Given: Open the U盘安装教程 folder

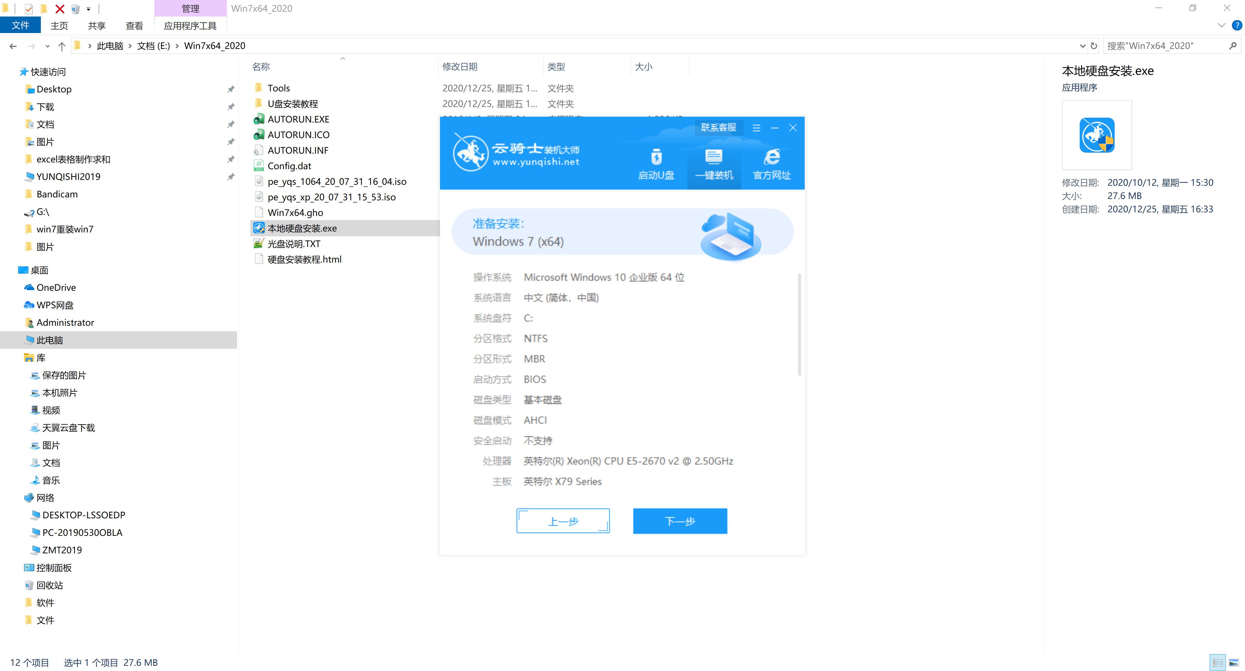Looking at the screenshot, I should click(x=294, y=103).
